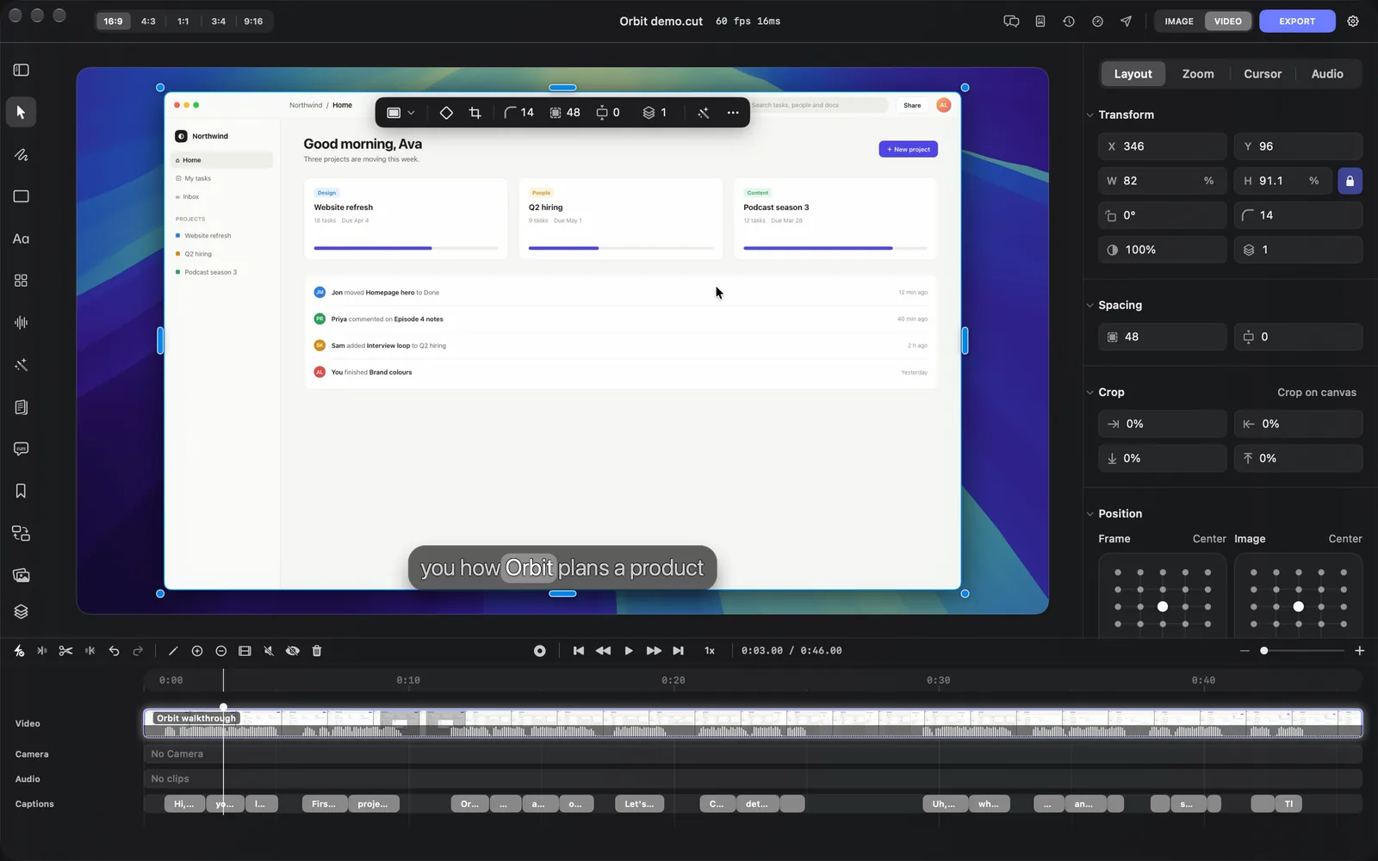1378x861 pixels.
Task: Click the magic wand icon in floating toolbar
Action: [x=704, y=113]
